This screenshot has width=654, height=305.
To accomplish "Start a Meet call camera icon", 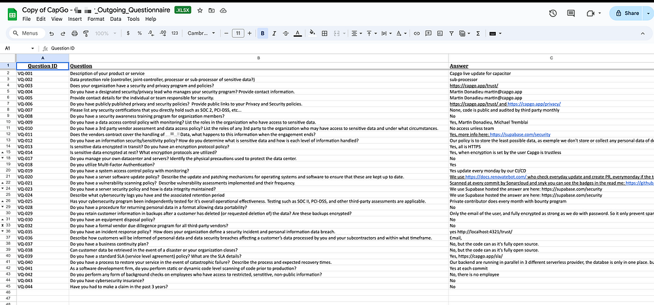I will coord(590,13).
